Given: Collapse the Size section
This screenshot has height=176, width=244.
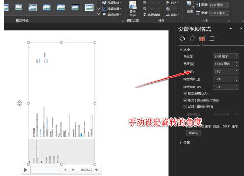Looking at the screenshot, I should click(x=181, y=50).
